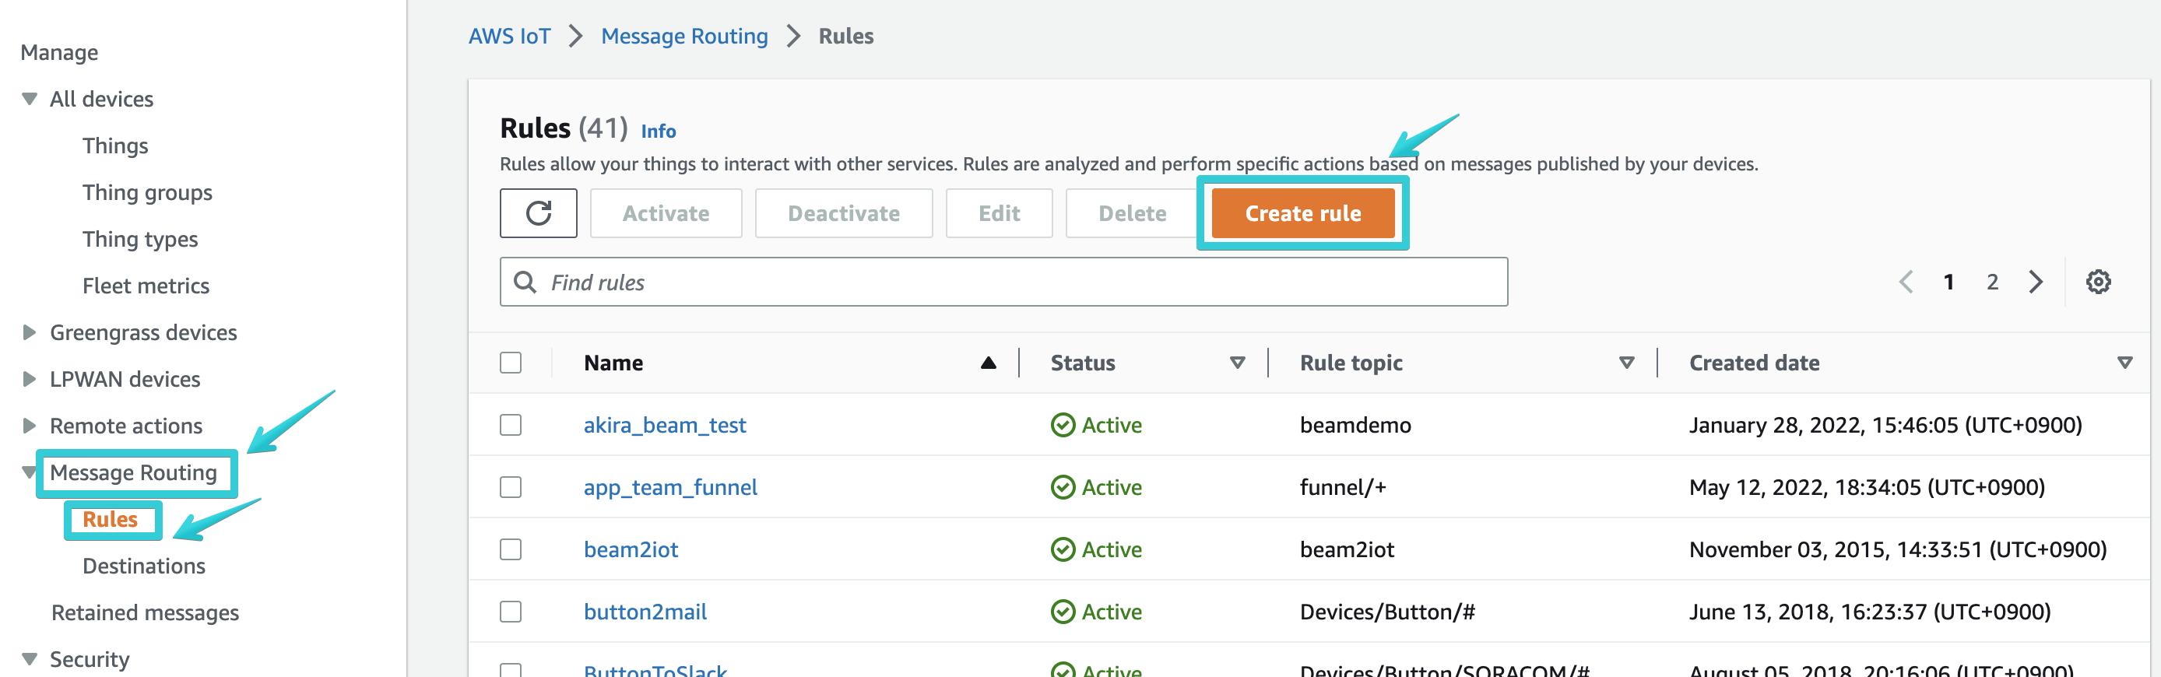Image resolution: width=2161 pixels, height=677 pixels.
Task: Open the app_team_funnel rule
Action: pos(670,487)
